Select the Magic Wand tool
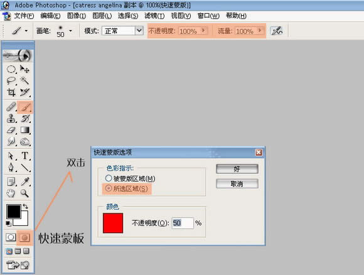This screenshot has width=364, height=275. point(24,80)
